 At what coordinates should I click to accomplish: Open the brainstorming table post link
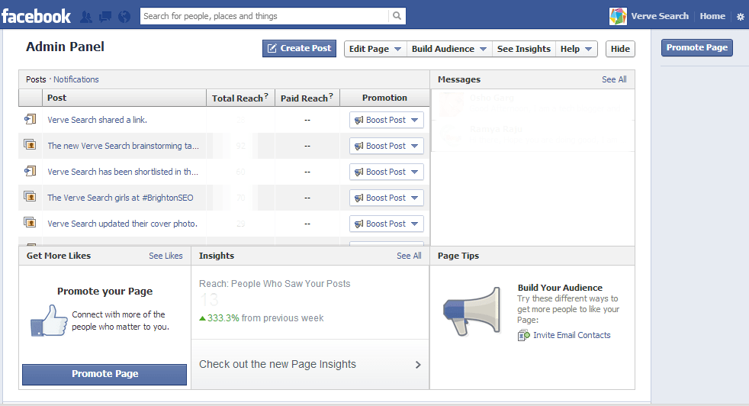coord(124,146)
